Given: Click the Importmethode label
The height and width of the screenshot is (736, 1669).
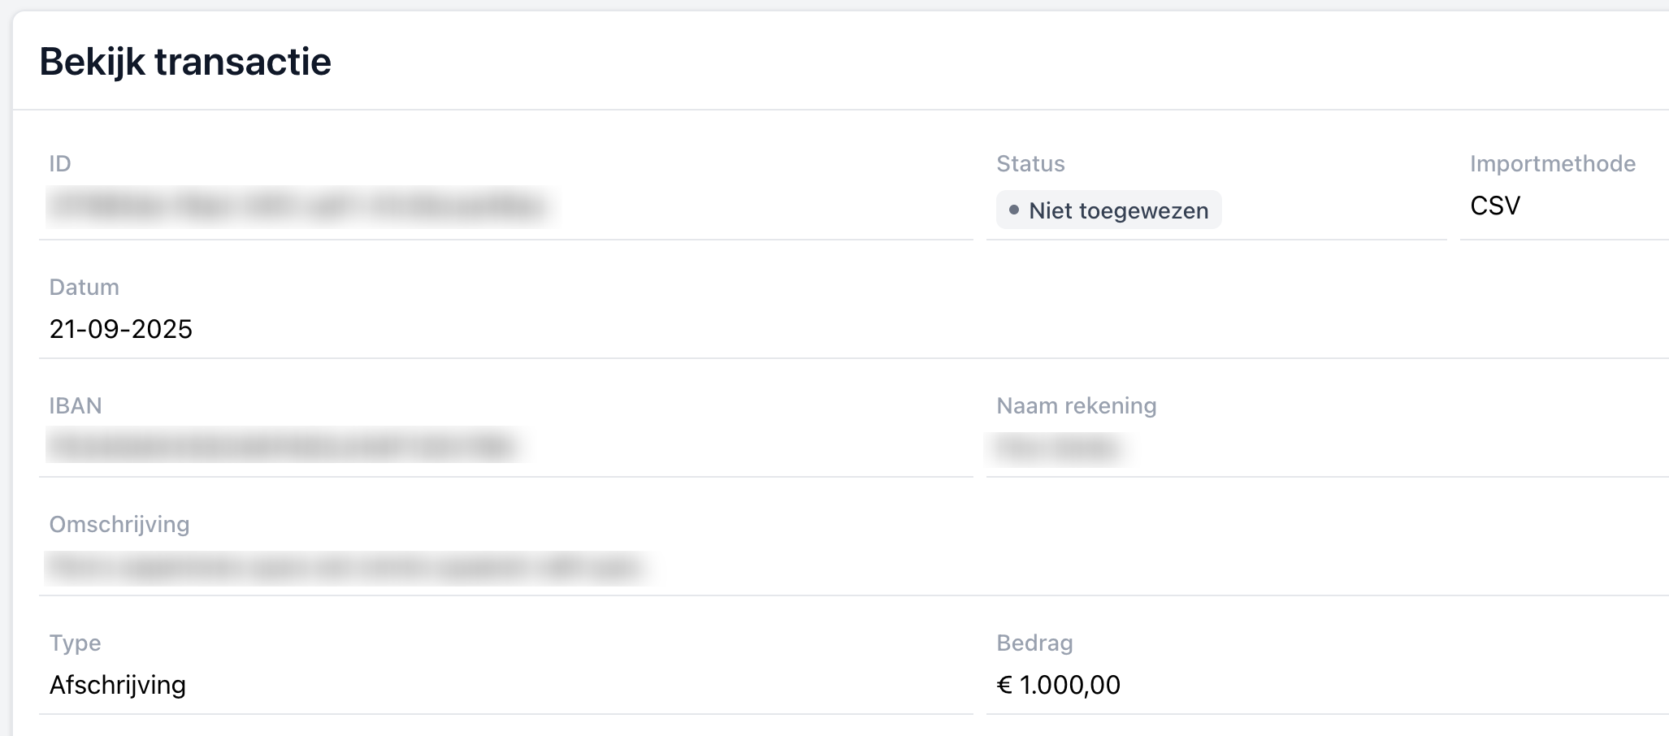Looking at the screenshot, I should coord(1552,164).
